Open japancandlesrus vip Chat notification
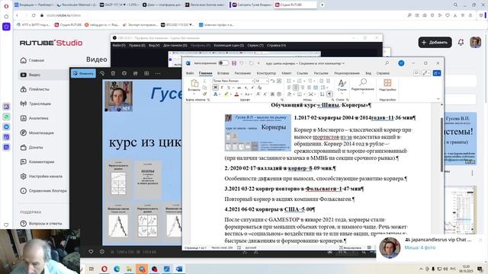This screenshot has width=488, height=274. coord(432,247)
